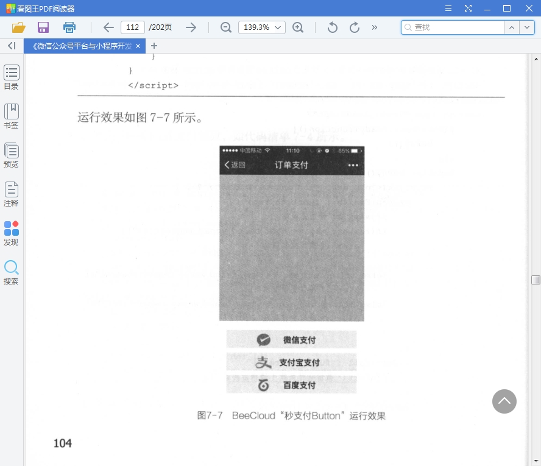Open the 139.3% zoom level dropdown
The height and width of the screenshot is (466, 541).
coord(262,27)
